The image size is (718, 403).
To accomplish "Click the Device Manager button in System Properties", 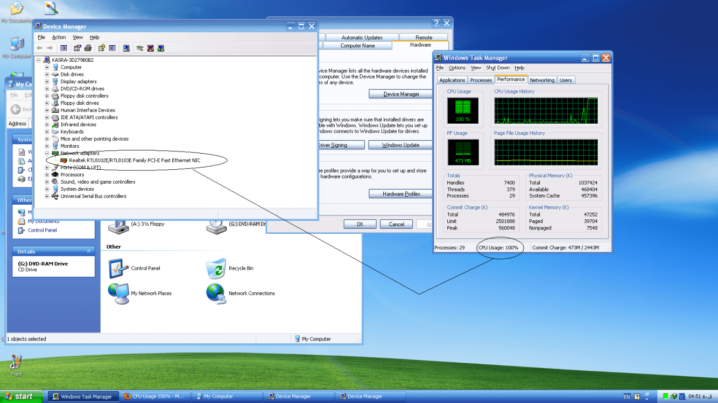I will click(402, 94).
